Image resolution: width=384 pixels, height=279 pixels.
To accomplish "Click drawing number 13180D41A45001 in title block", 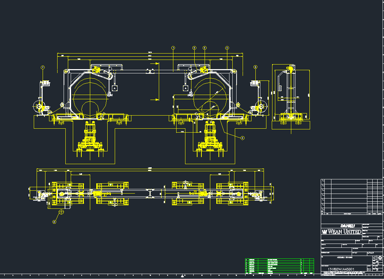I will click(x=341, y=269).
